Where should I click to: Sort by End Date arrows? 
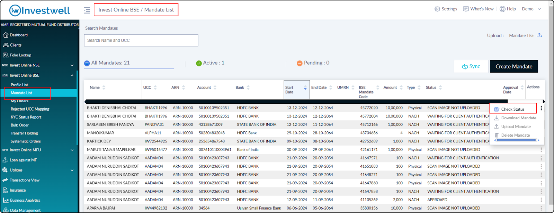tap(331, 87)
